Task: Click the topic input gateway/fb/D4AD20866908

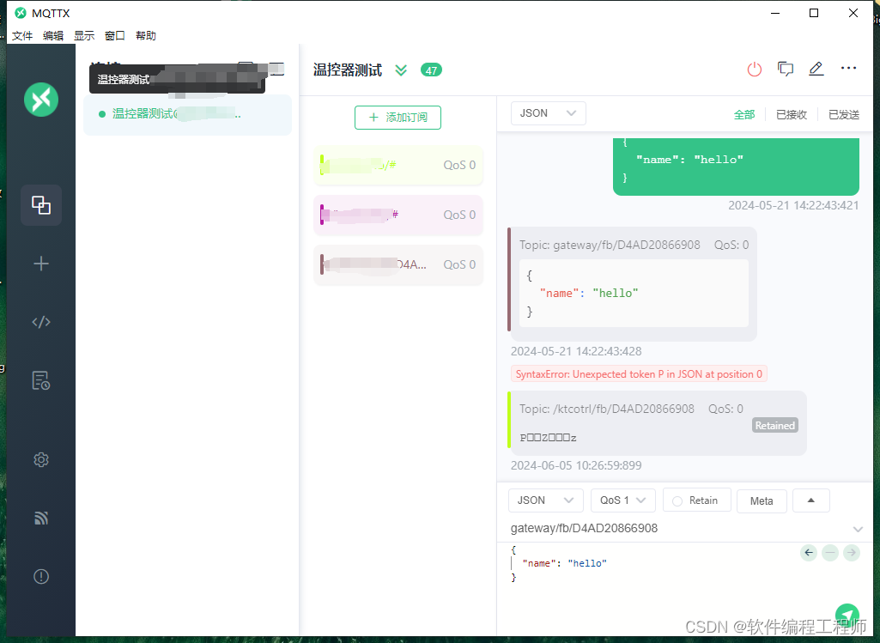Action: tap(678, 529)
